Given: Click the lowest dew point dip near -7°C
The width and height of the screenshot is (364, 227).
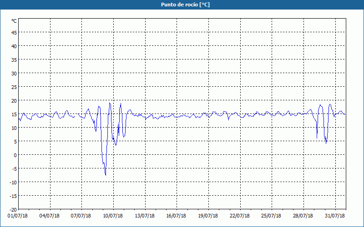Looking at the screenshot, I should pyautogui.click(x=106, y=175).
